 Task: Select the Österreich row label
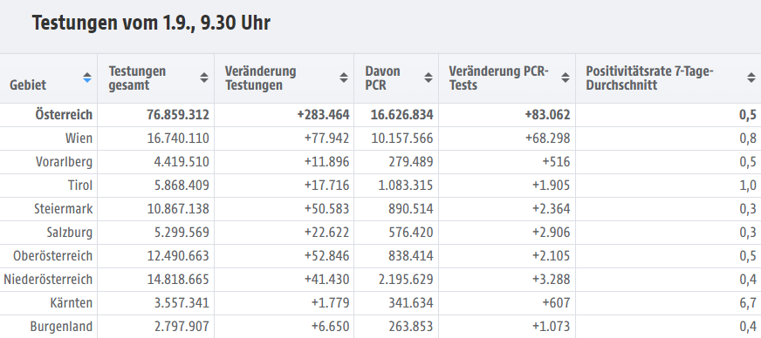click(x=64, y=115)
